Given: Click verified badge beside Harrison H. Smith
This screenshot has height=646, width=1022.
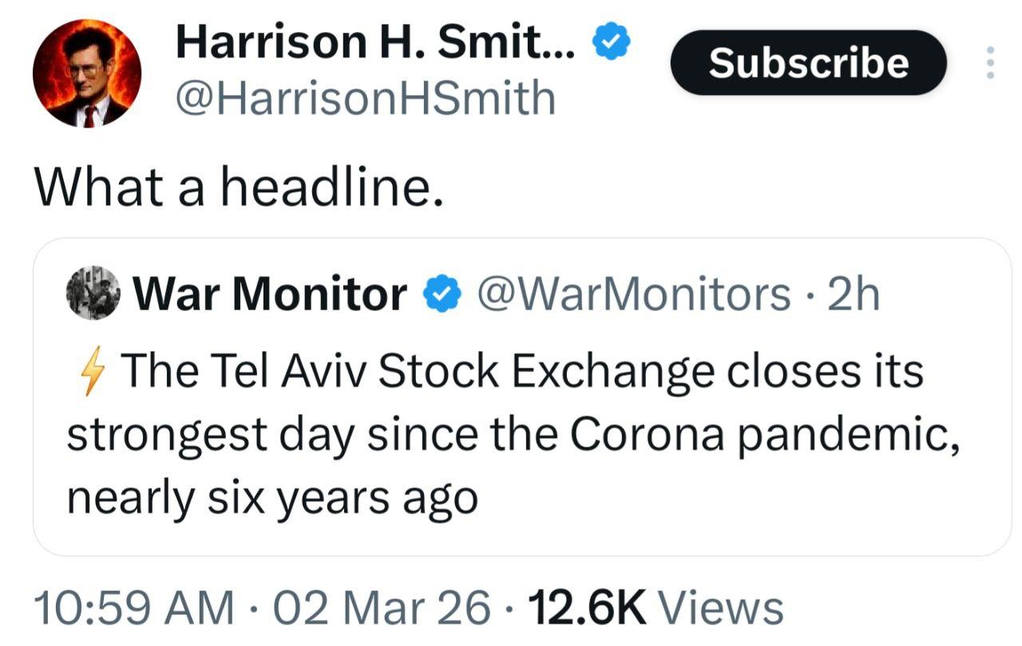Looking at the screenshot, I should pyautogui.click(x=611, y=44).
